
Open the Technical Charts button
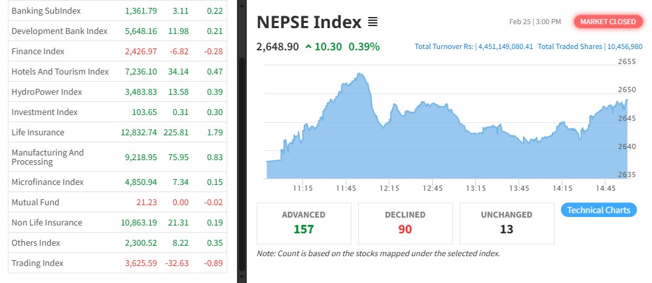click(598, 210)
